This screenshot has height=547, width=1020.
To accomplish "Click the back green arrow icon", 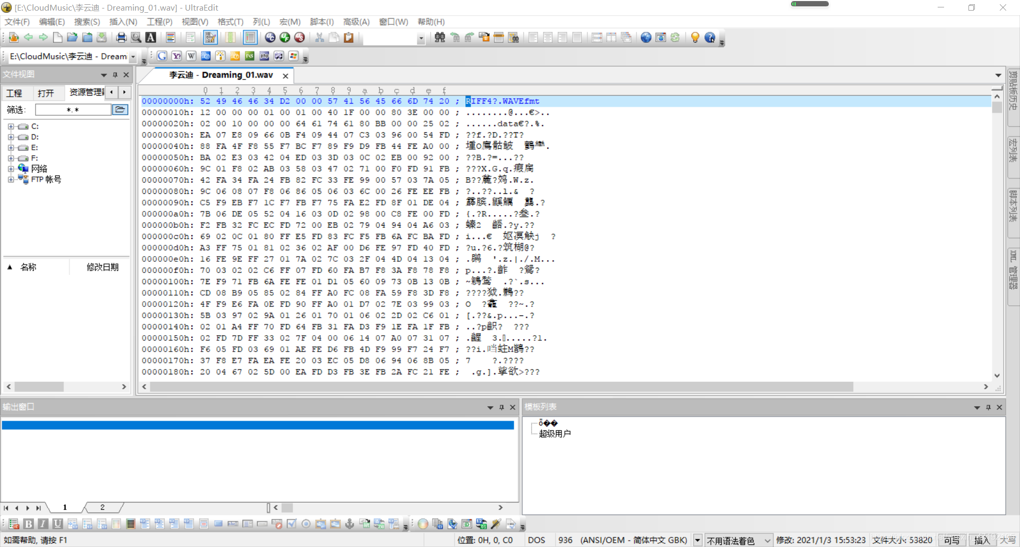I will (x=28, y=37).
